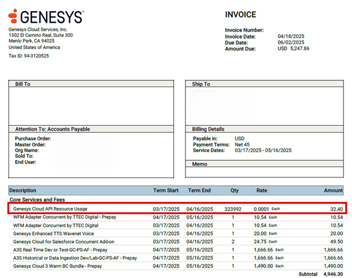
Task: Click subtotal value 4,946.30
Action: point(333,274)
